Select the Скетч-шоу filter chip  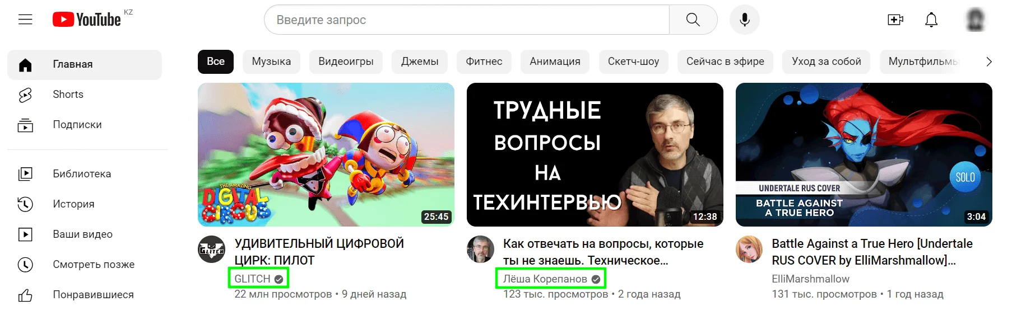(633, 62)
